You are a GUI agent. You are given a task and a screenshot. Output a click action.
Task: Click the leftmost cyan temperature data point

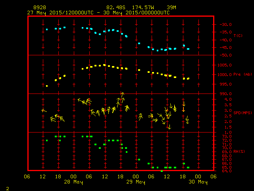[x=47, y=29]
